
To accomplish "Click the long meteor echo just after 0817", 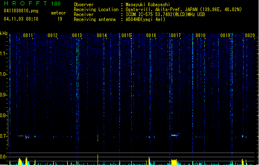I will (x=175, y=135).
